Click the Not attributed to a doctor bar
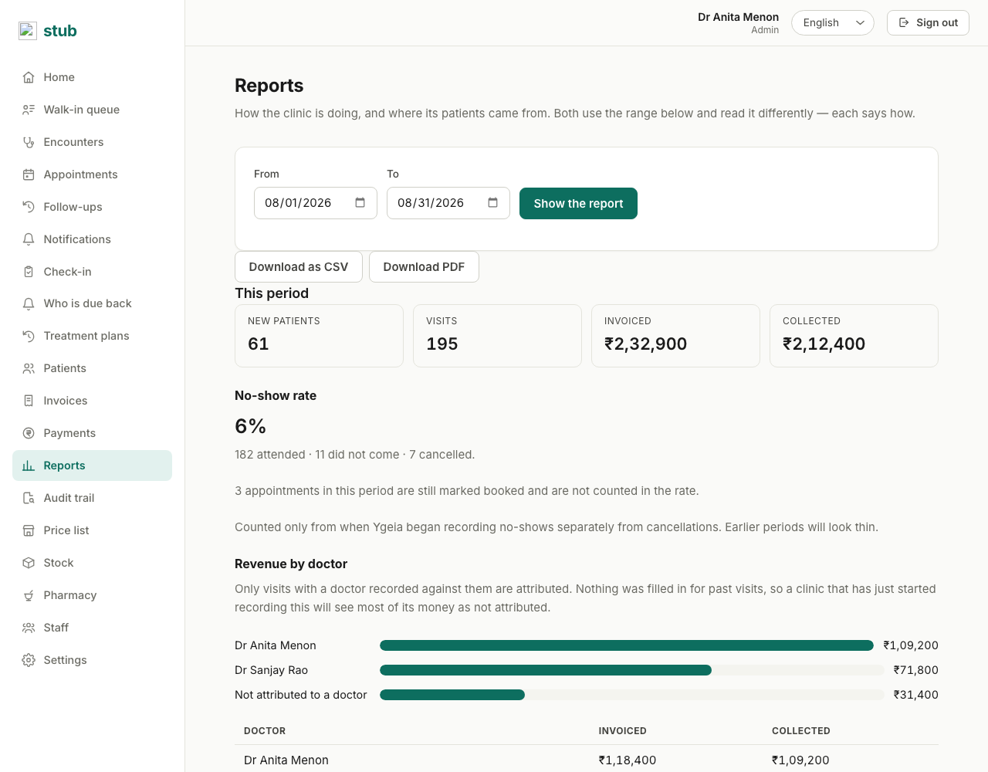Viewport: 988px width, 772px height. [x=452, y=695]
